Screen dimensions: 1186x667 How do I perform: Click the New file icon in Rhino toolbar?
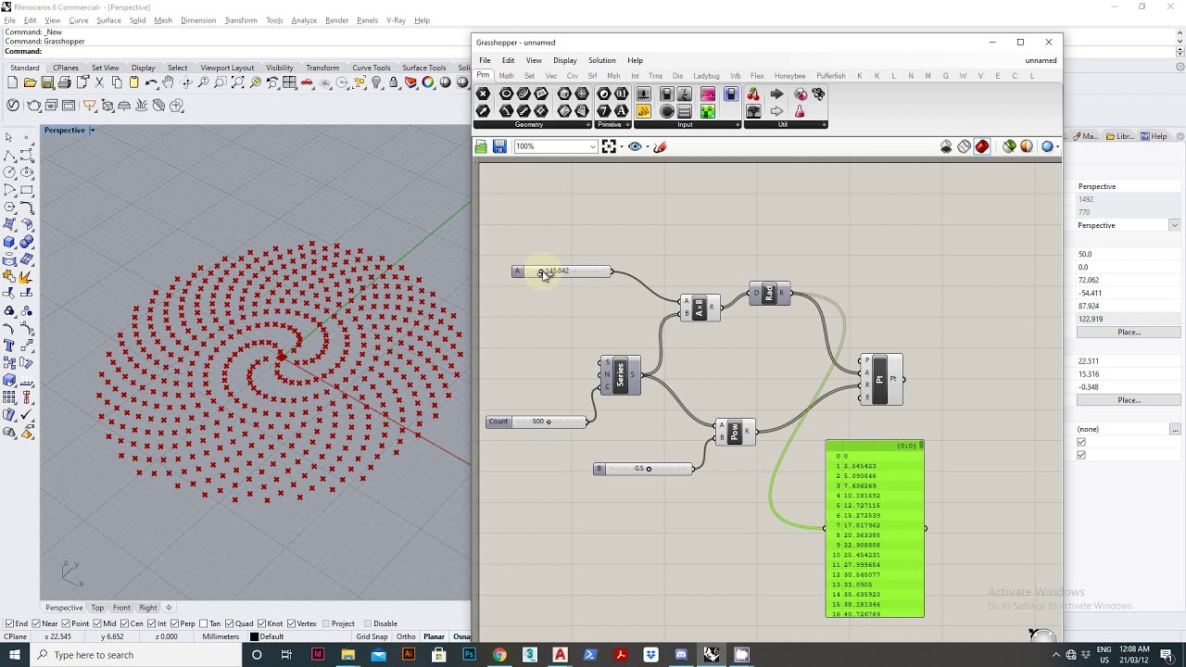(x=13, y=82)
